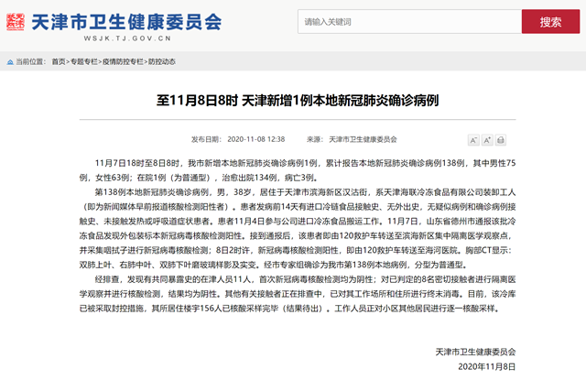Image resolution: width=586 pixels, height=380 pixels.
Task: Increase font size with A+ icon
Action: click(487, 140)
